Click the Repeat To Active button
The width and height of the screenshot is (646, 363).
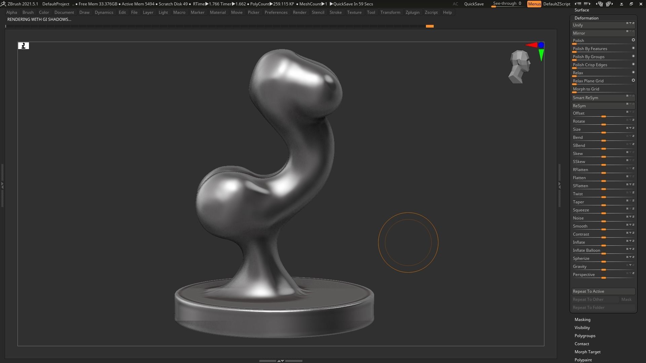[x=603, y=291]
